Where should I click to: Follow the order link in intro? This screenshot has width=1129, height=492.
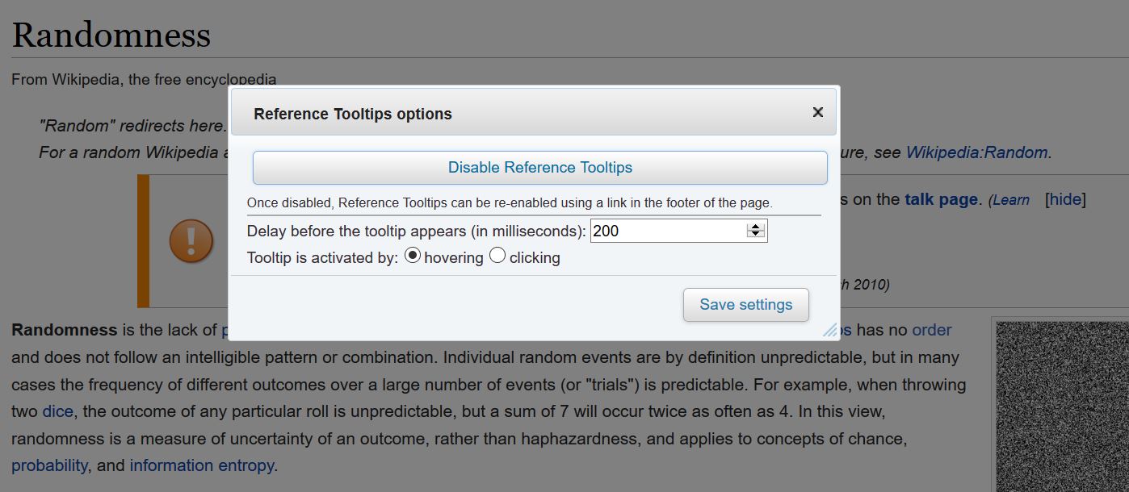click(931, 330)
